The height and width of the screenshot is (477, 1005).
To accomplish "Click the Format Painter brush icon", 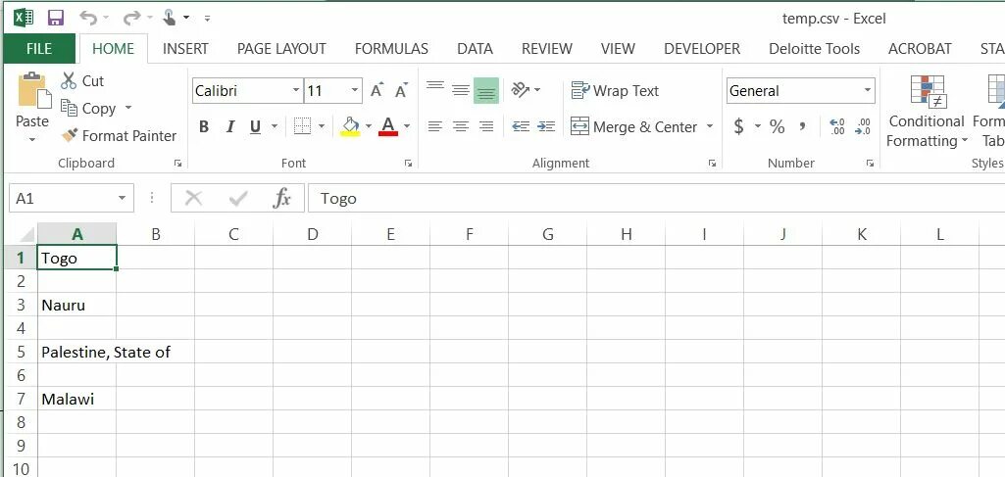I will coord(70,136).
